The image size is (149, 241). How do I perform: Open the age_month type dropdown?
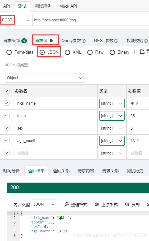tap(112, 141)
